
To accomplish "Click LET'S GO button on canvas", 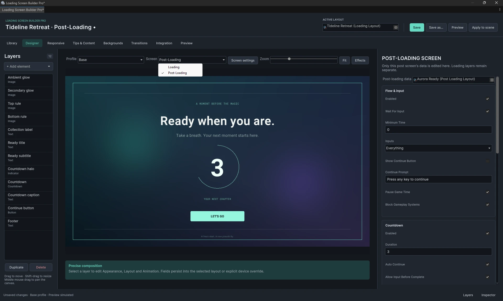I will coord(217,216).
